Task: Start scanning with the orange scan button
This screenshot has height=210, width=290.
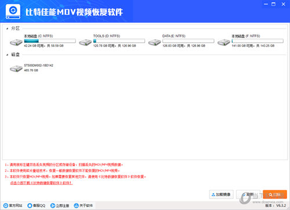Action: point(275,194)
